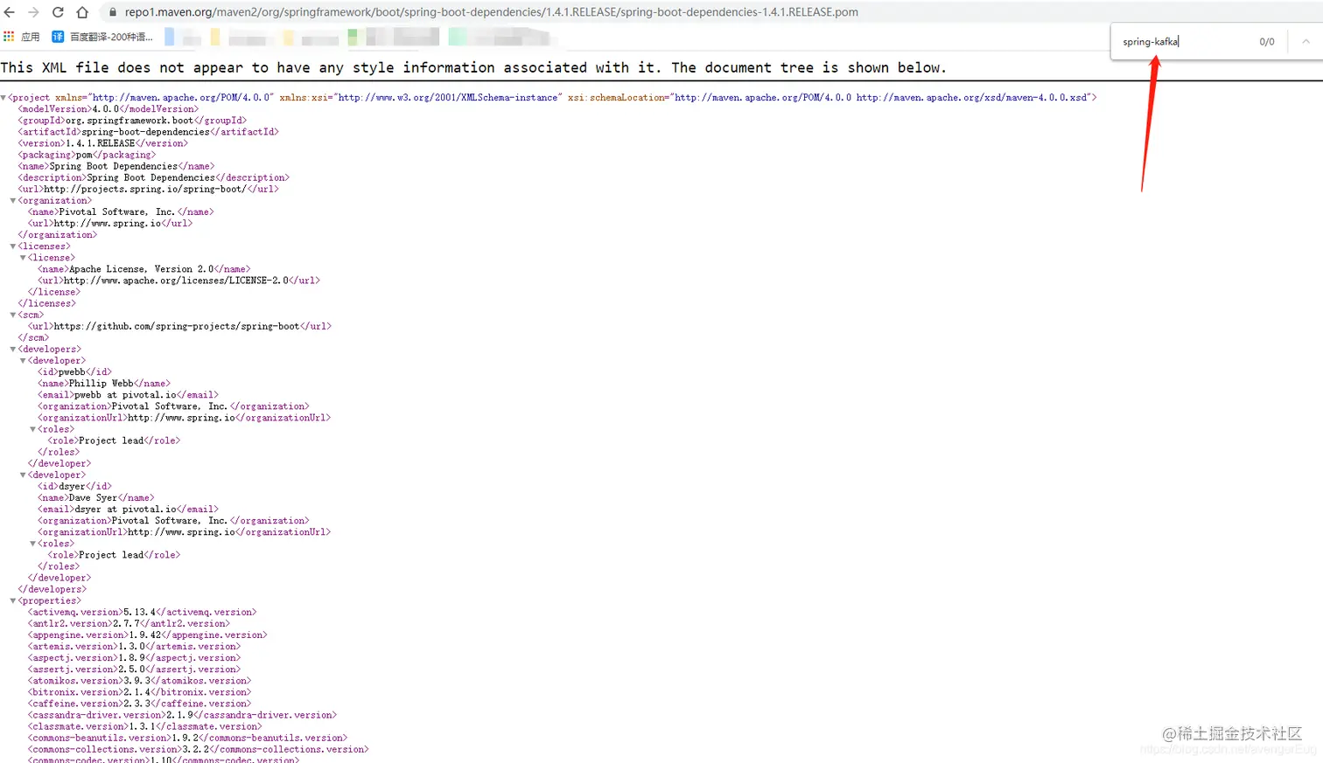Click the cassandra-driver.version 2.1.9 line
The image size is (1323, 763).
click(182, 714)
